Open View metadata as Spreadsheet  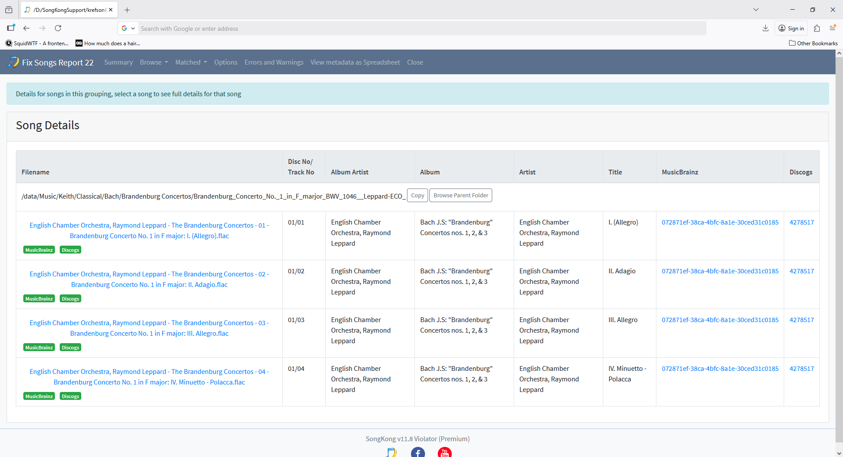[x=355, y=62]
